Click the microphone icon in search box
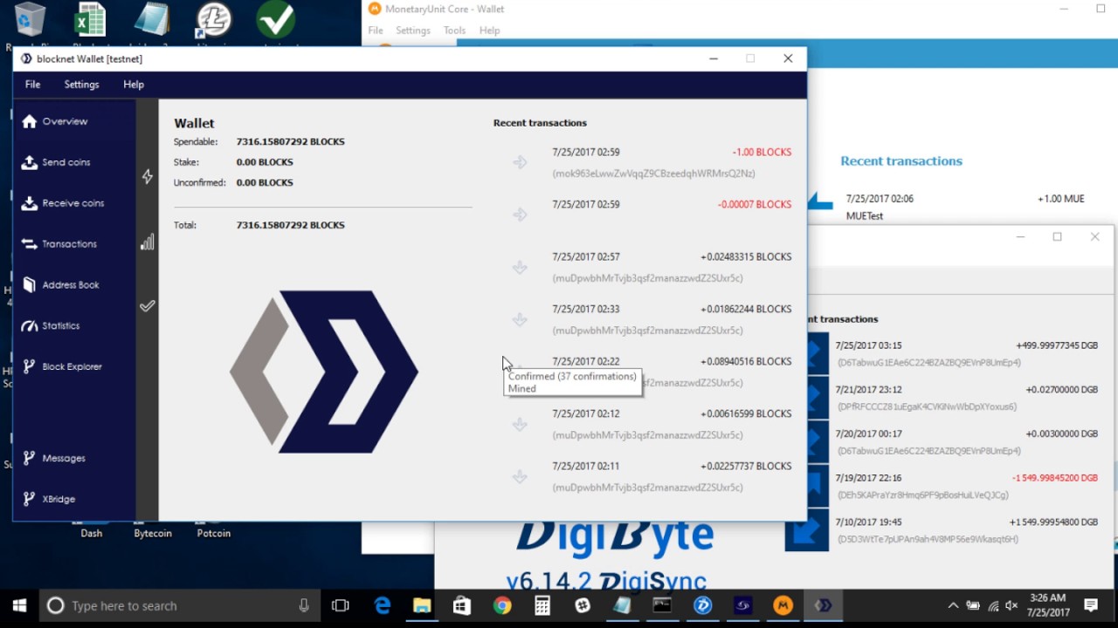The width and height of the screenshot is (1118, 628). [x=304, y=605]
